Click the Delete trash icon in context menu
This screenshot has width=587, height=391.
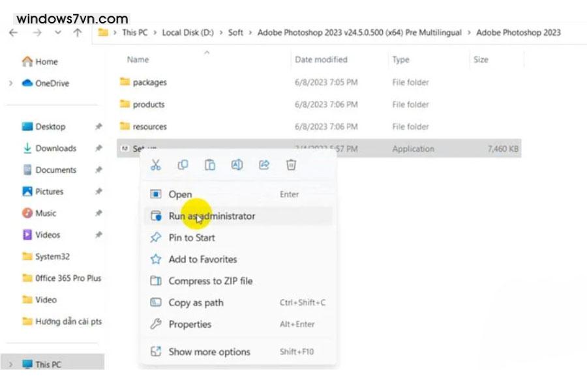pyautogui.click(x=292, y=166)
